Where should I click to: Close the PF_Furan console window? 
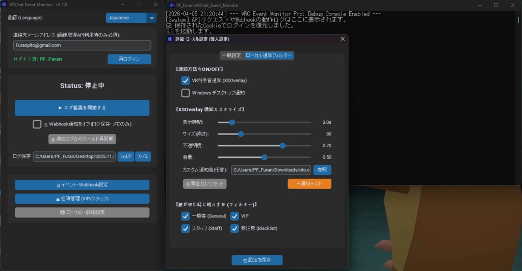[x=513, y=5]
